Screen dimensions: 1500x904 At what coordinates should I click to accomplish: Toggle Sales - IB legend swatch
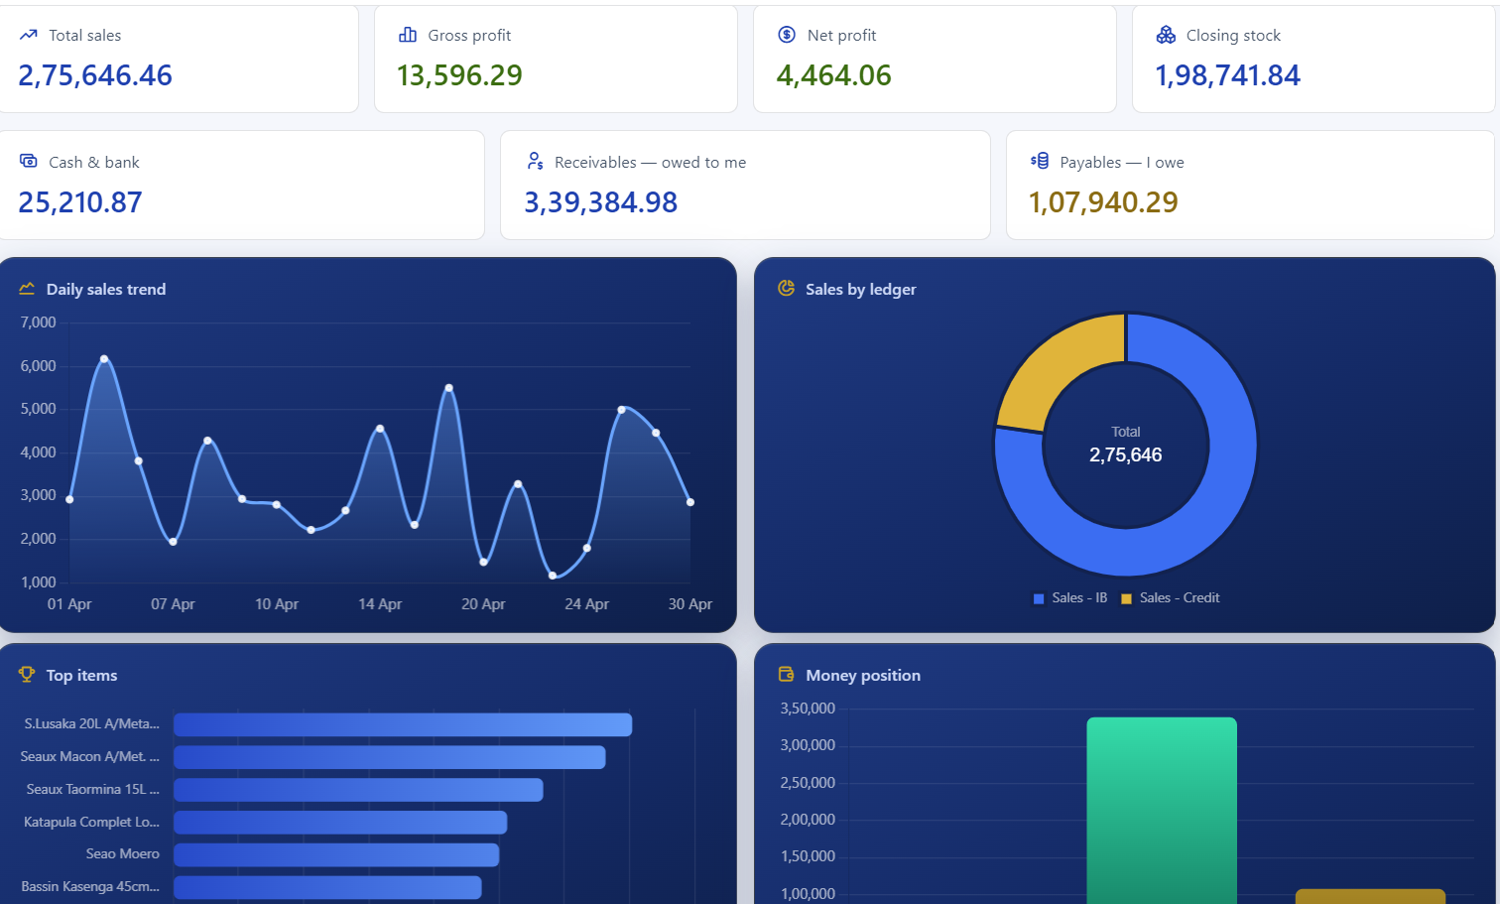click(1039, 598)
